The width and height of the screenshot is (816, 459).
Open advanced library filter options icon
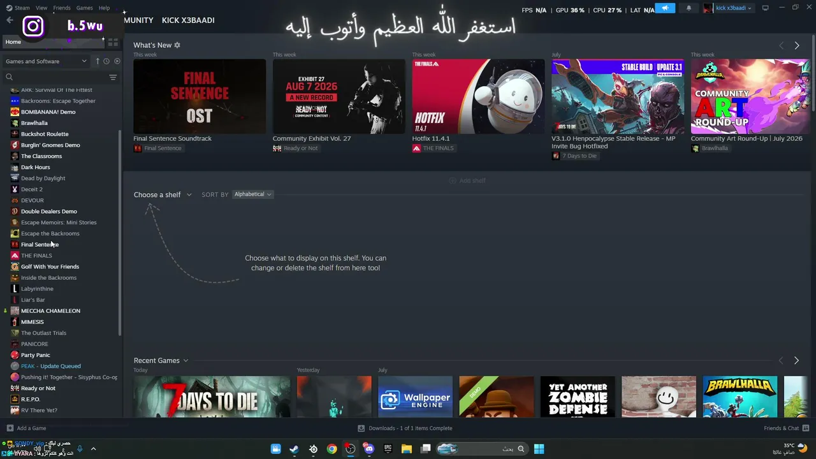113,77
